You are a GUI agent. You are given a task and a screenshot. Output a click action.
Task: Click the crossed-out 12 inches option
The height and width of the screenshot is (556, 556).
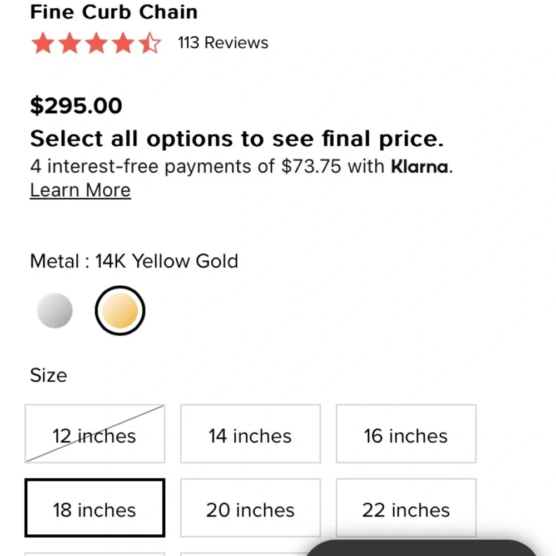click(x=95, y=434)
